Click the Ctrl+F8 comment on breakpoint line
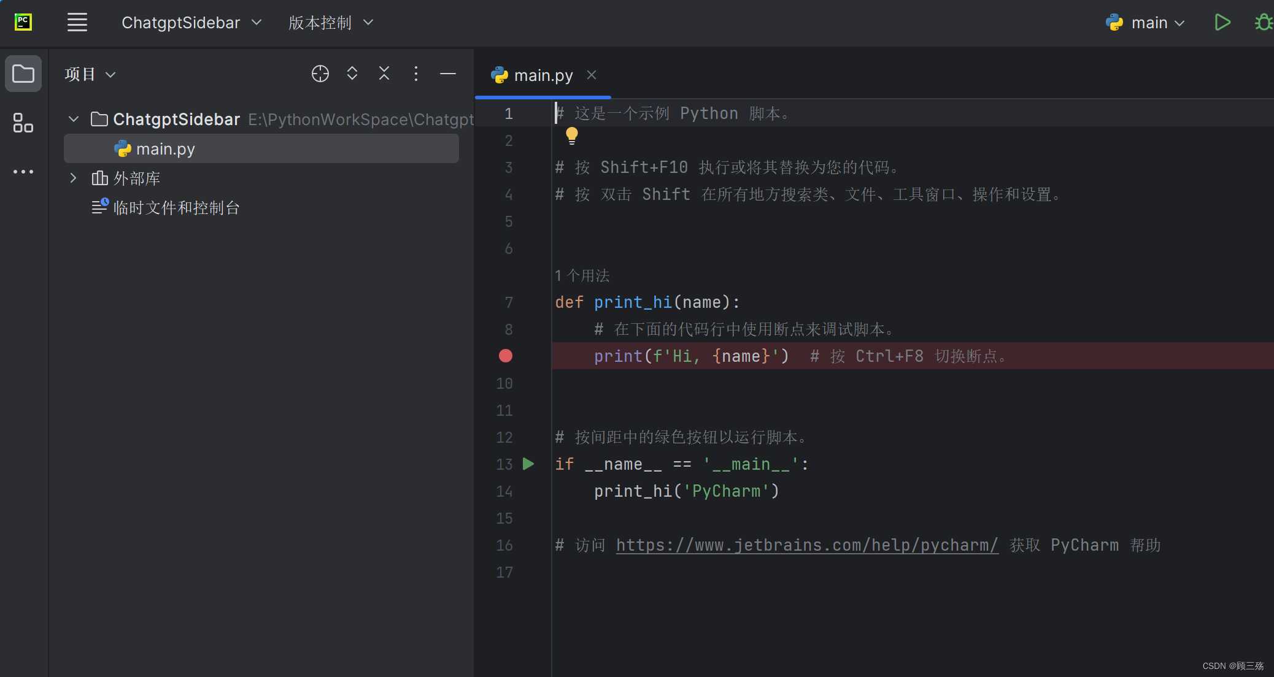The image size is (1274, 677). click(908, 356)
